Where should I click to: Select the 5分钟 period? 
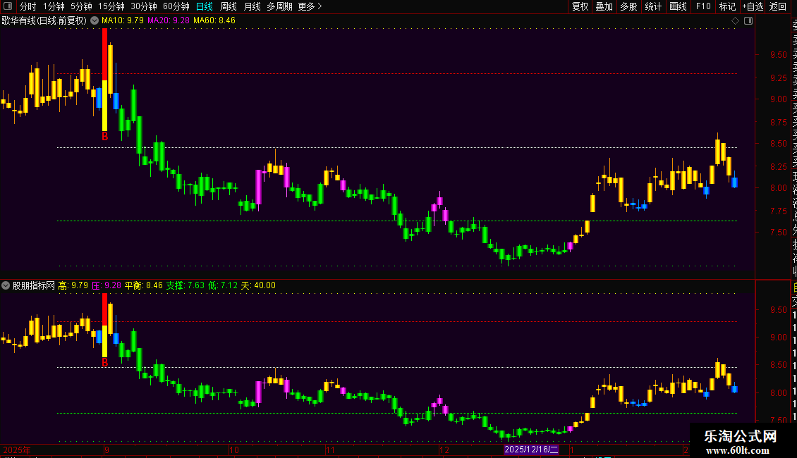tap(81, 6)
